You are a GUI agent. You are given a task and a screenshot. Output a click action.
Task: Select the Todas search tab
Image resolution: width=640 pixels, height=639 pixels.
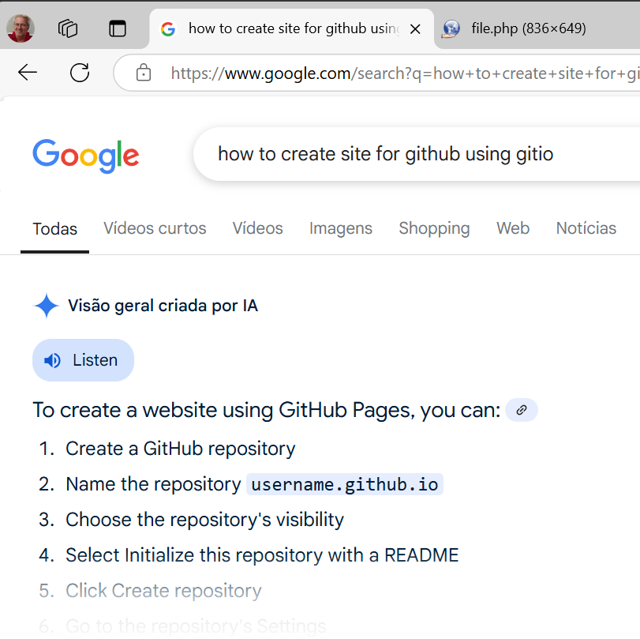click(x=55, y=229)
